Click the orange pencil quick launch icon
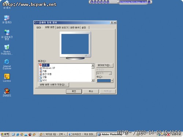The width and height of the screenshot is (183, 137). (34, 134)
